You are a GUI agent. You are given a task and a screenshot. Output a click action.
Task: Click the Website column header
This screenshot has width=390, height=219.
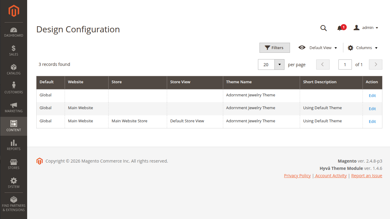pyautogui.click(x=87, y=83)
